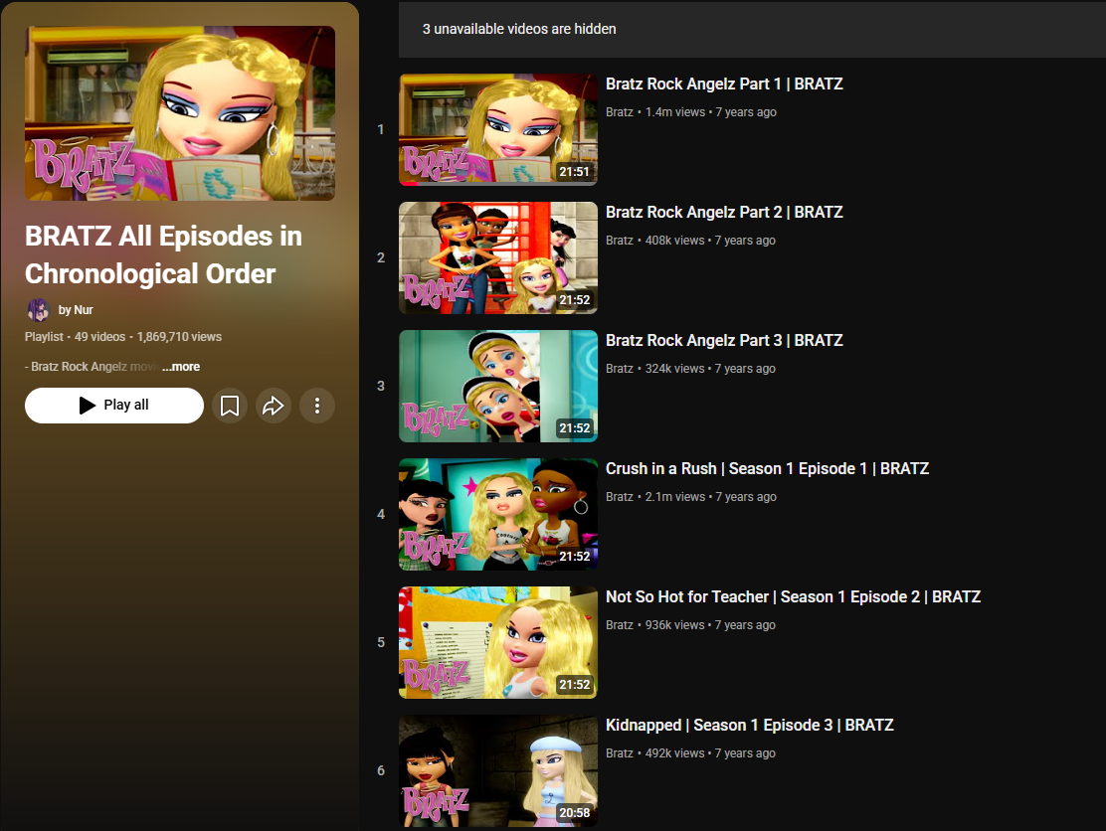Open the Bratz Rock Angelz Part 1 thumbnail
The width and height of the screenshot is (1106, 831).
tap(498, 129)
